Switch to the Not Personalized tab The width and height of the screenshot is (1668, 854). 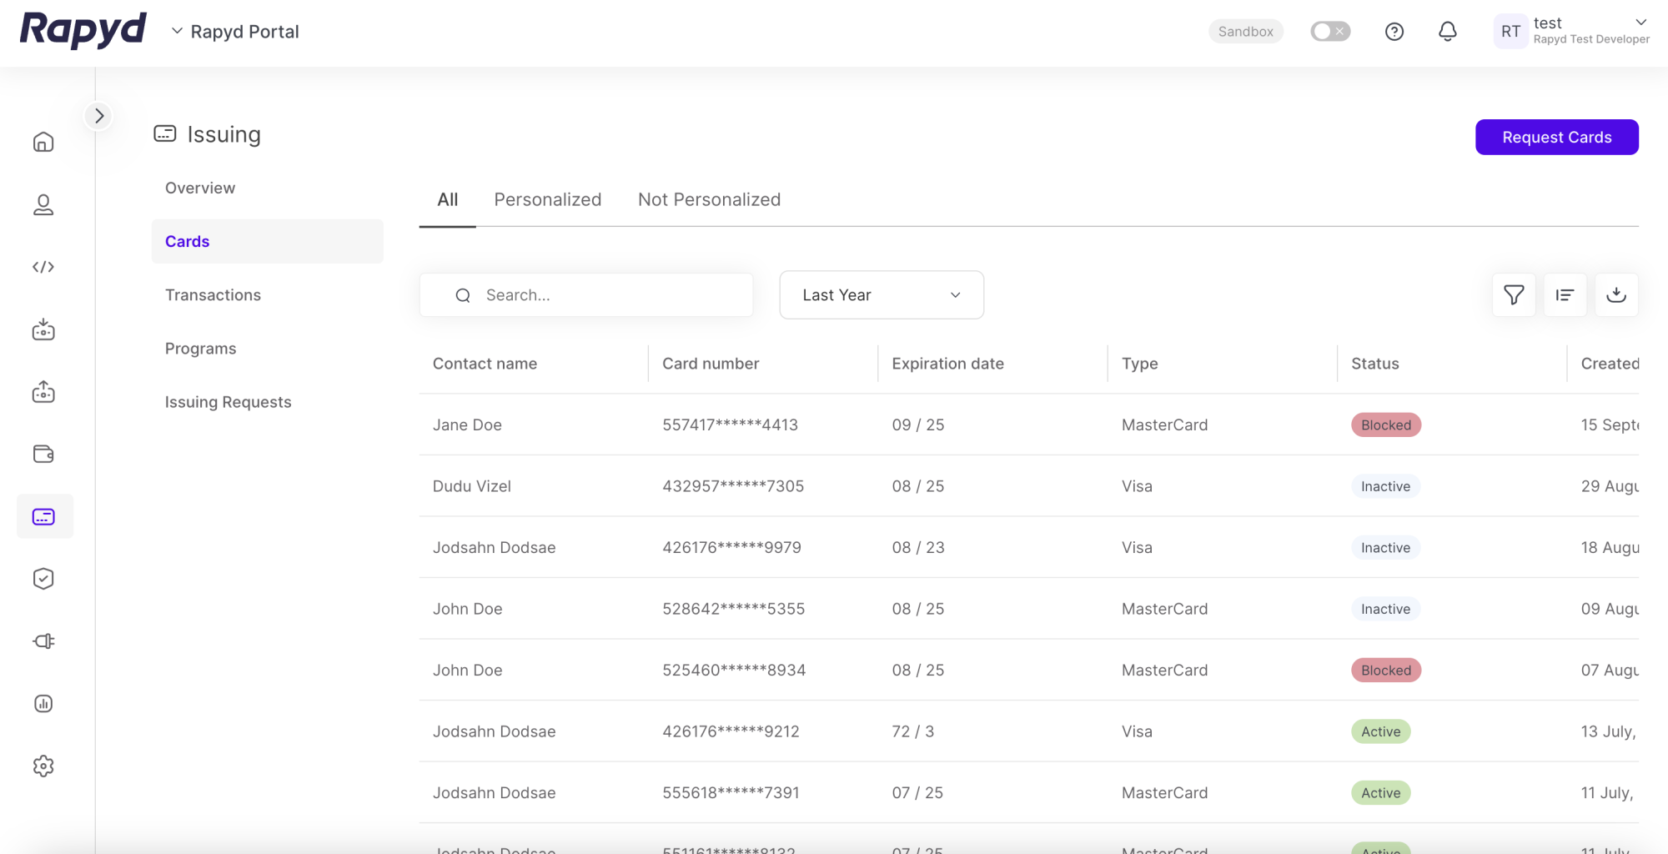pyautogui.click(x=709, y=200)
